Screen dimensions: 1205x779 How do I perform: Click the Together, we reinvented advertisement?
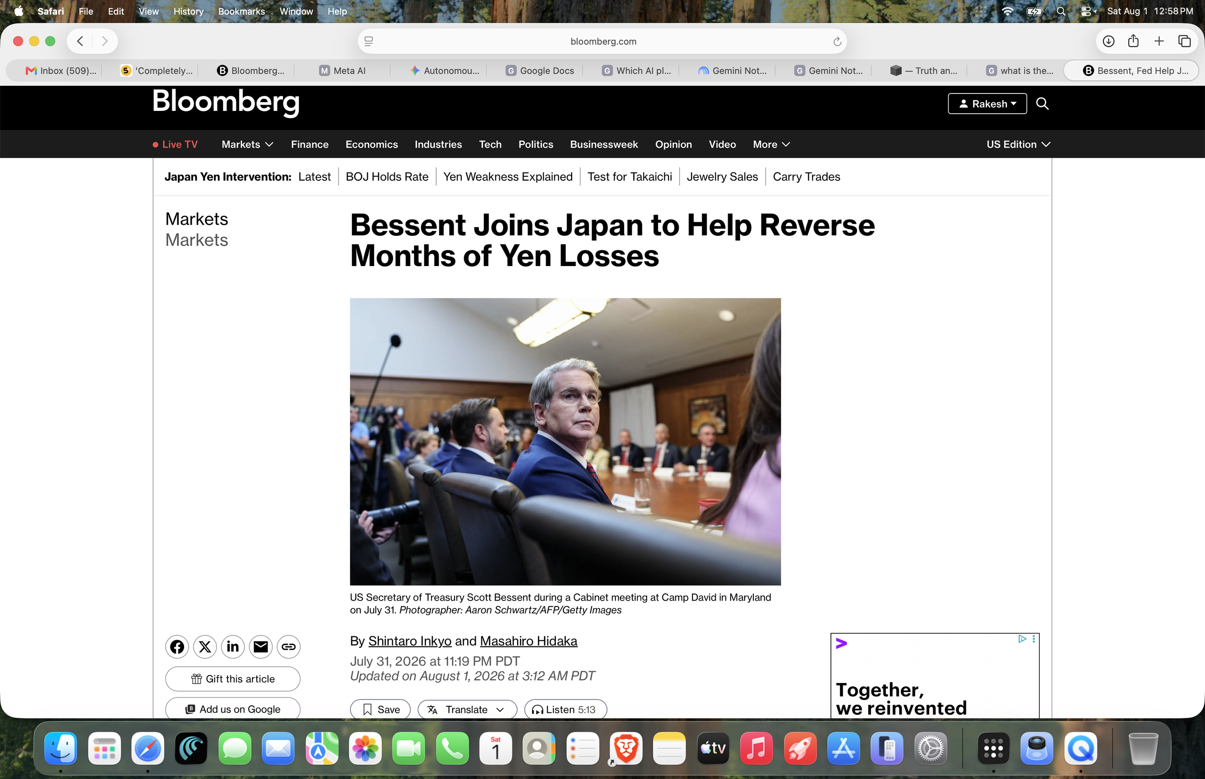click(x=935, y=676)
